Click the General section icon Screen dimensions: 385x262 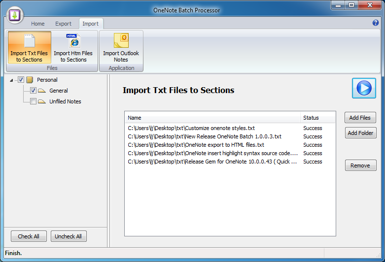coord(42,91)
